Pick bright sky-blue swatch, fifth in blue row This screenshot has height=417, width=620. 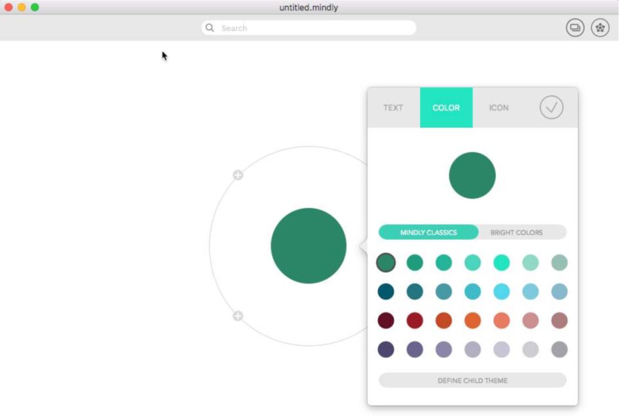click(501, 292)
